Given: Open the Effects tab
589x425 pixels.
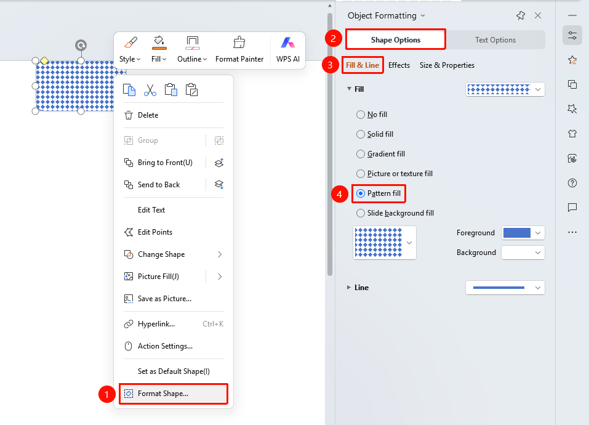Looking at the screenshot, I should click(x=399, y=65).
